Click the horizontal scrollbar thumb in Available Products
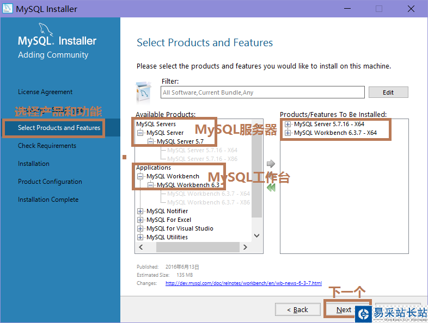 pyautogui.click(x=198, y=247)
